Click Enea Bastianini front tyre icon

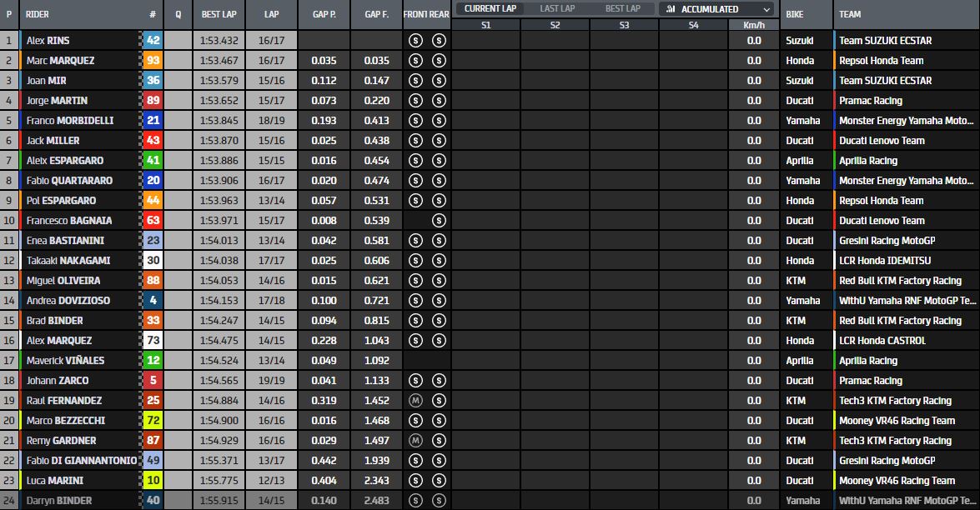[x=415, y=240]
